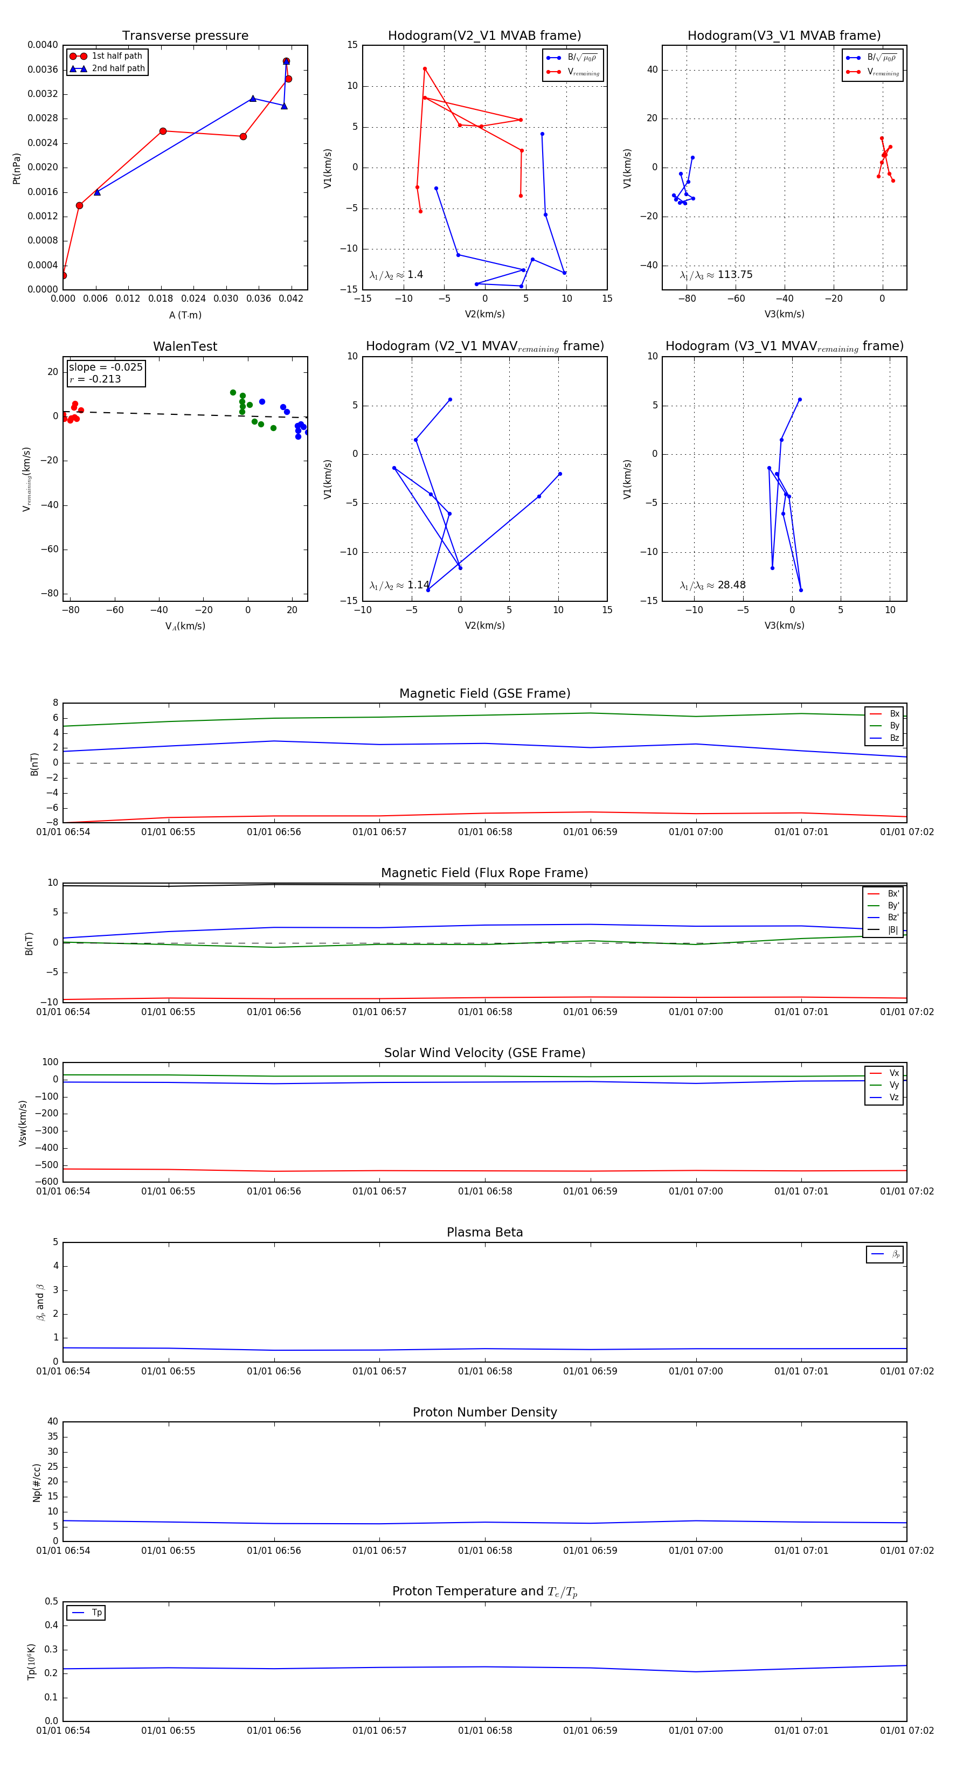Click the 'λ1/λ2 ≈ 1.4' annotation
This screenshot has height=1778, width=970.
(396, 275)
